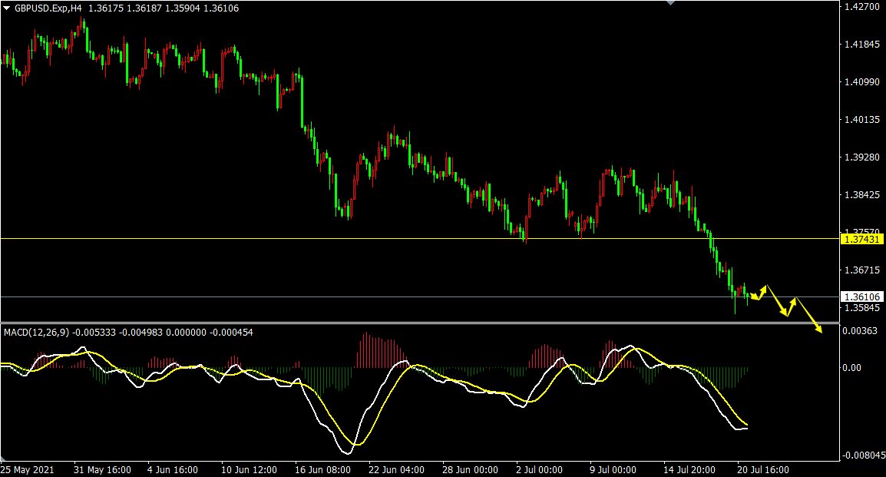Select the low value 1.35904 in chart header
The height and width of the screenshot is (477, 886).
point(183,8)
